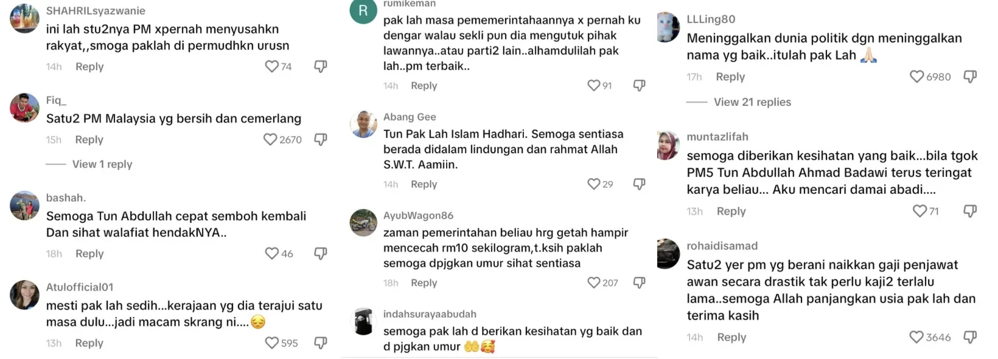Screen dimensions: 998x359
Task: Visit indahsurayaabudah's username profile
Action: point(430,314)
